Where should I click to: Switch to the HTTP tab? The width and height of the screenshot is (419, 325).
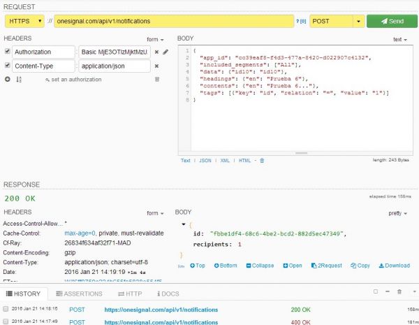tap(130, 294)
